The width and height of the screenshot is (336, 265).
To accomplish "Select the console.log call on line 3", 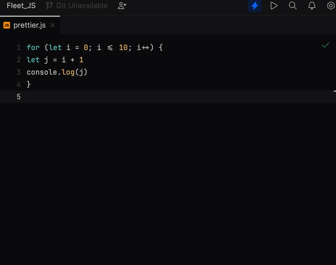I will 57,72.
